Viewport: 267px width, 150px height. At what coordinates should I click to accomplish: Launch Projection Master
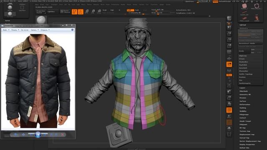click(x=41, y=12)
